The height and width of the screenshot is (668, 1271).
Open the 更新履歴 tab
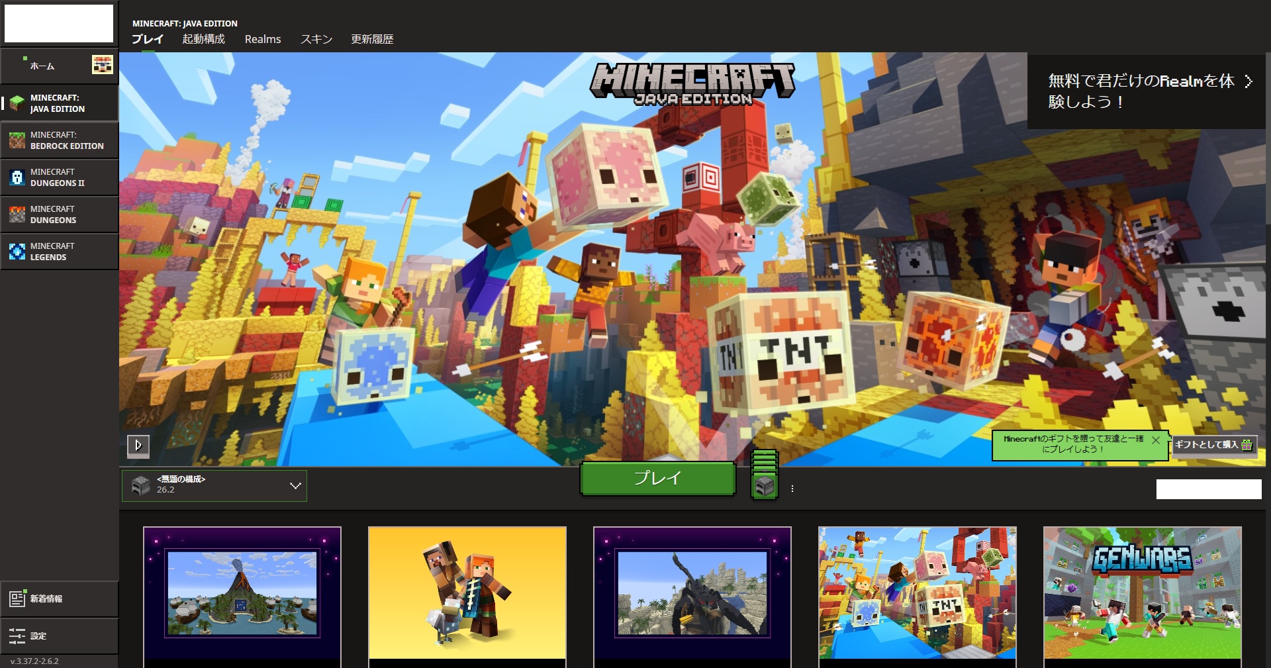[372, 39]
